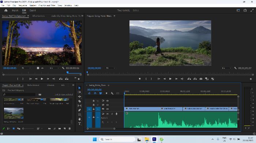This screenshot has width=256, height=143.
Task: Toggle V2 track output eye
Action: pos(108,105)
